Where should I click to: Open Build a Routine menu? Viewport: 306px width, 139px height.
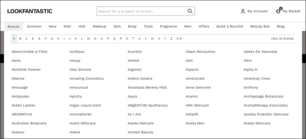(230, 26)
